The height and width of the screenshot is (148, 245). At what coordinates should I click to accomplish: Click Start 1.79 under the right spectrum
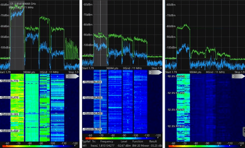click(171, 72)
